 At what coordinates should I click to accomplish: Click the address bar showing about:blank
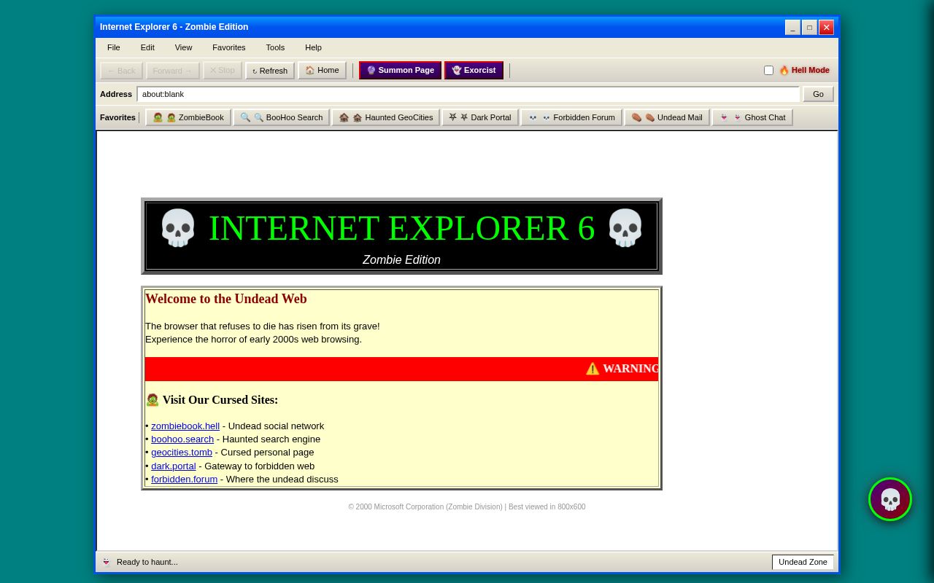click(468, 94)
